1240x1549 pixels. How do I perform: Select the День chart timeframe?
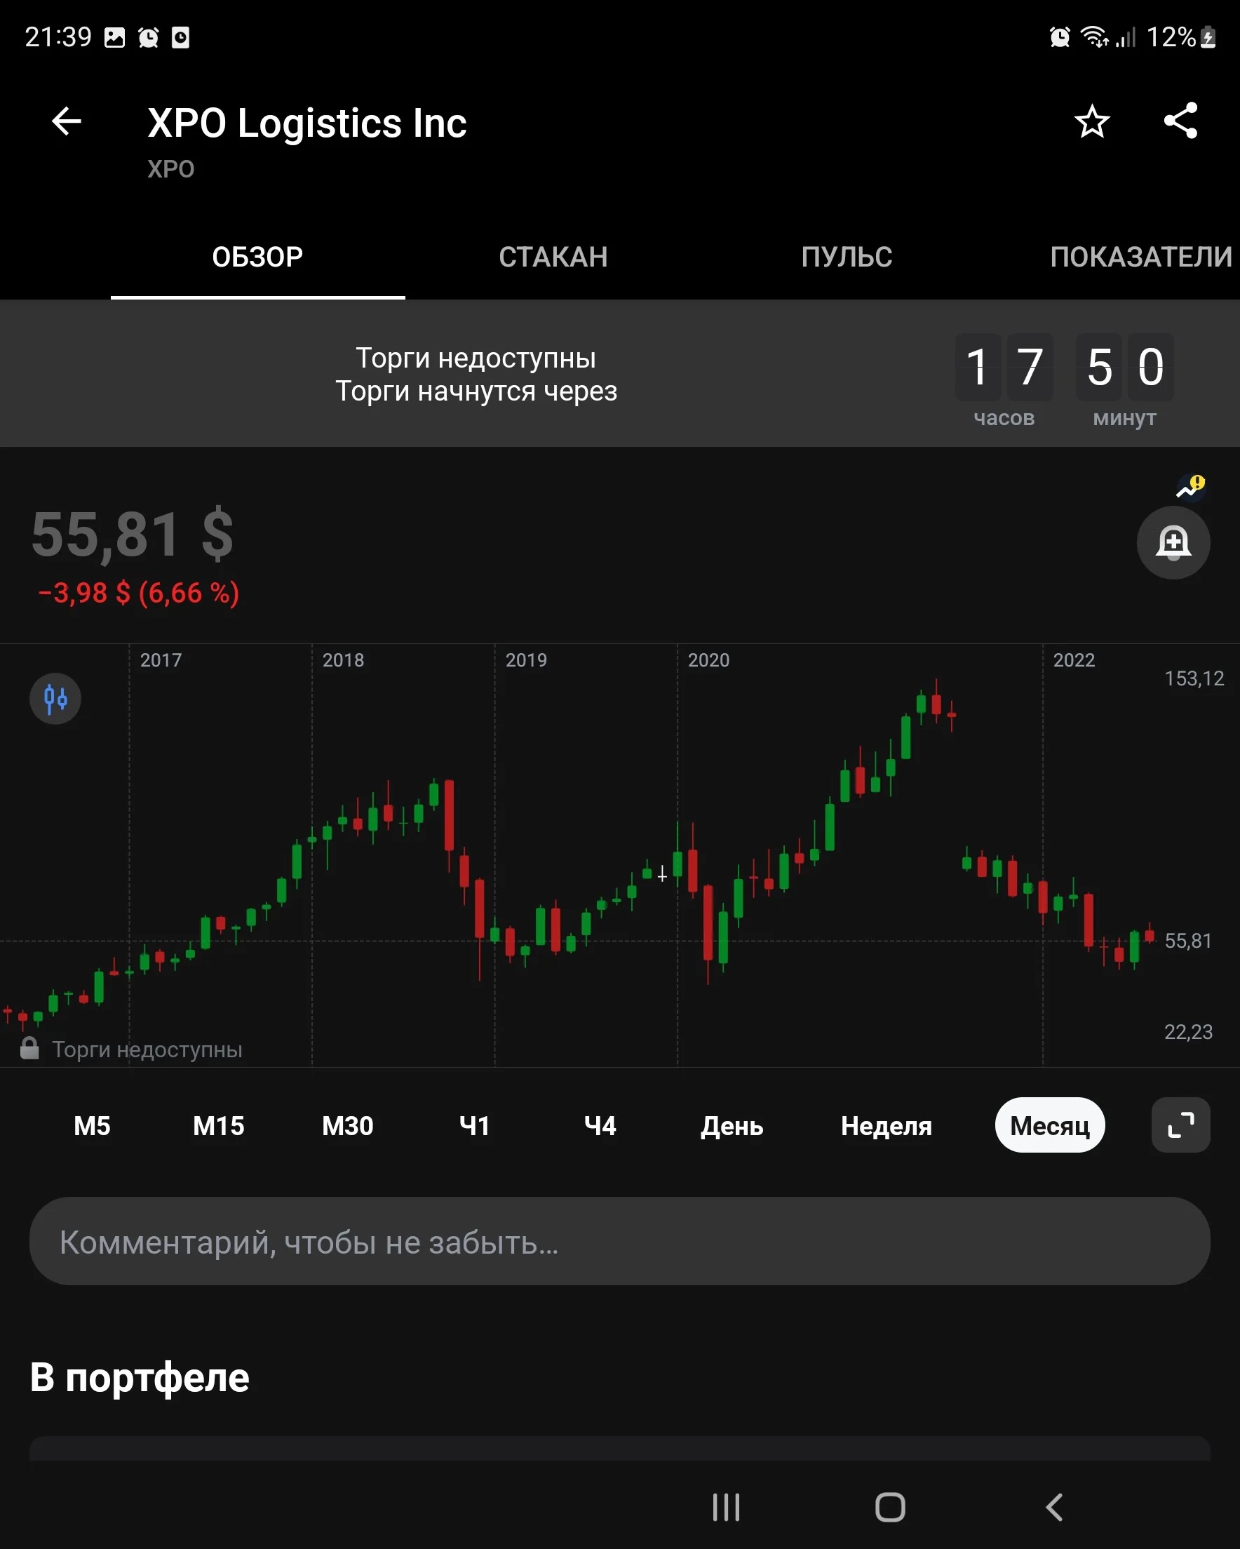click(732, 1126)
